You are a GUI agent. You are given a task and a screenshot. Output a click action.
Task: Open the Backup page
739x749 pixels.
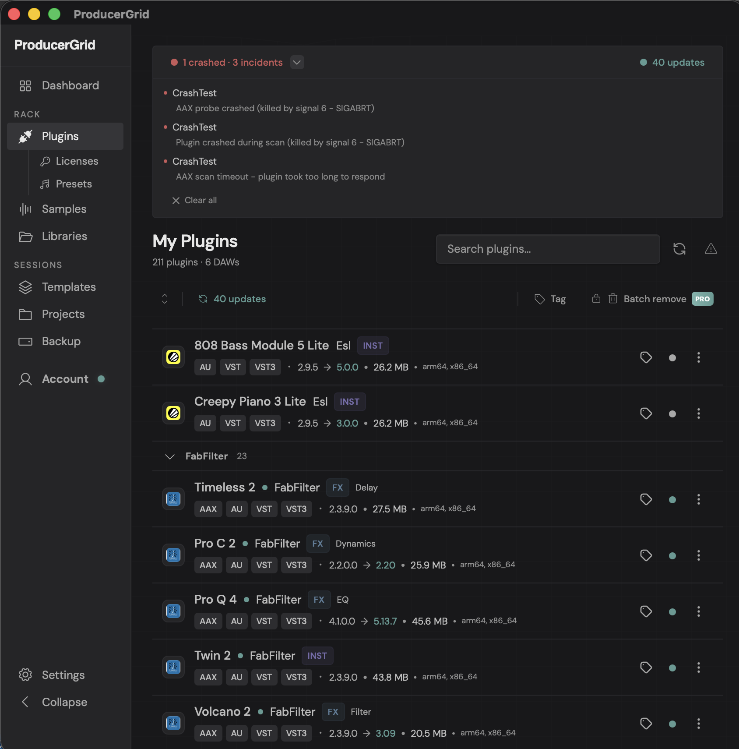pyautogui.click(x=65, y=341)
